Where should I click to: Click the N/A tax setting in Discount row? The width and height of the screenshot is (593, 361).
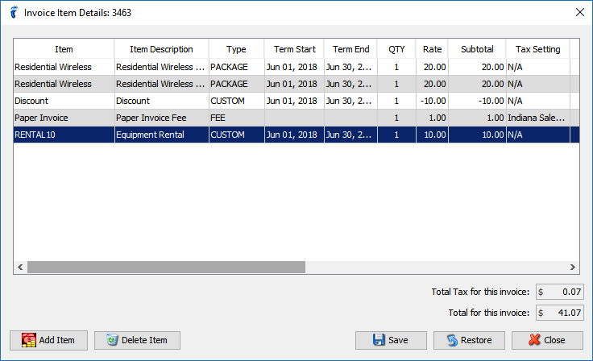coord(537,101)
